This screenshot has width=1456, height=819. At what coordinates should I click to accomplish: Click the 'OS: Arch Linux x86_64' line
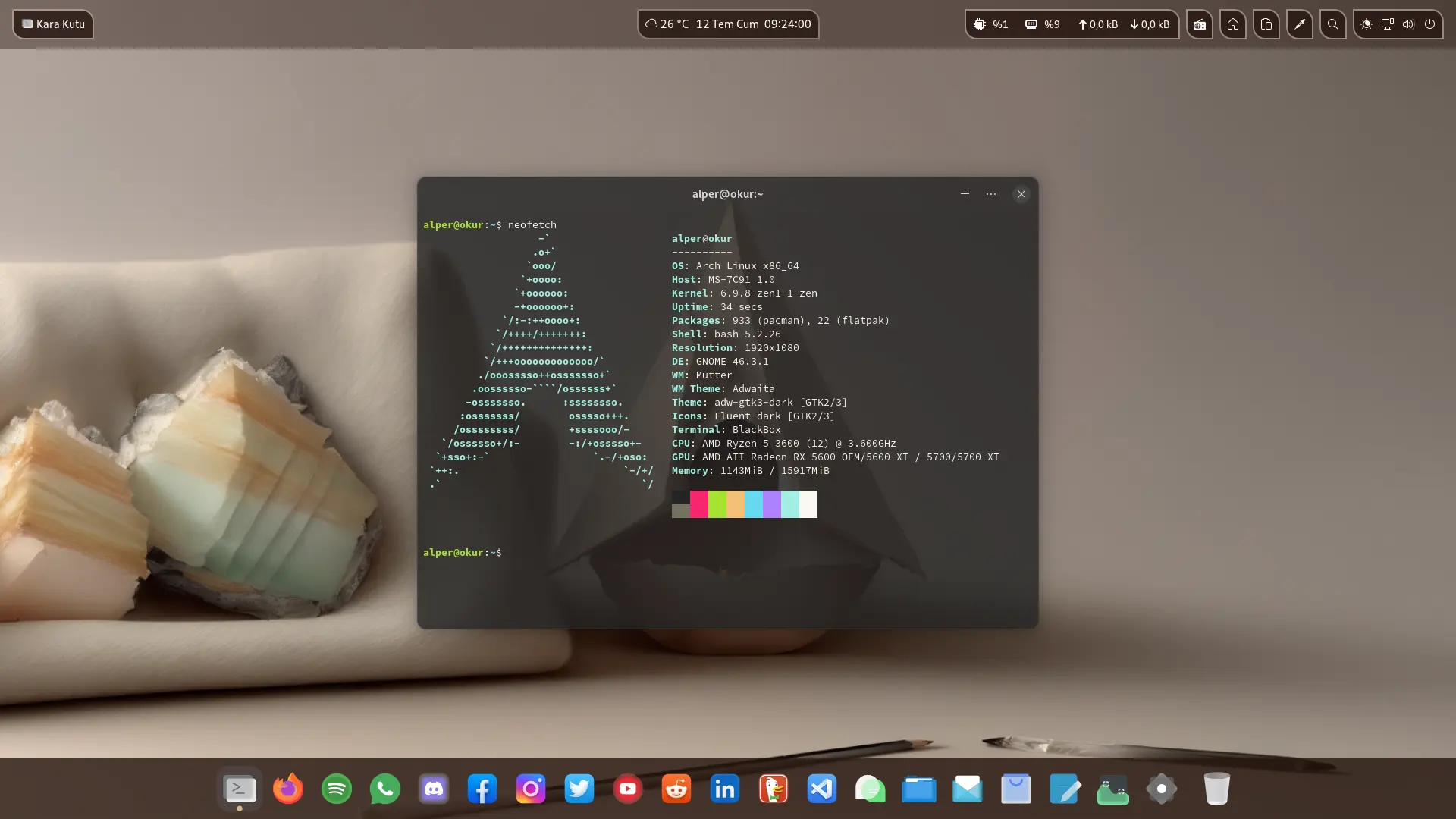point(736,266)
